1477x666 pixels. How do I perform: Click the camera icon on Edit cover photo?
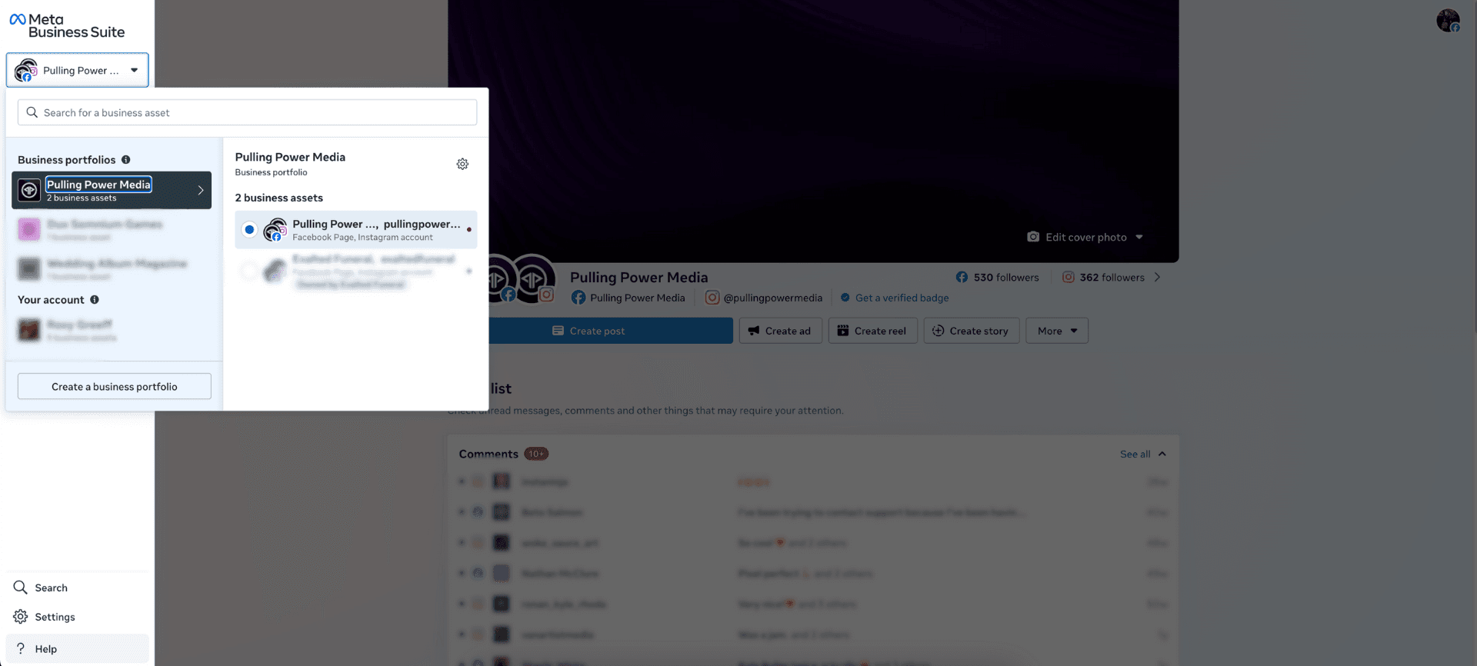(1033, 237)
